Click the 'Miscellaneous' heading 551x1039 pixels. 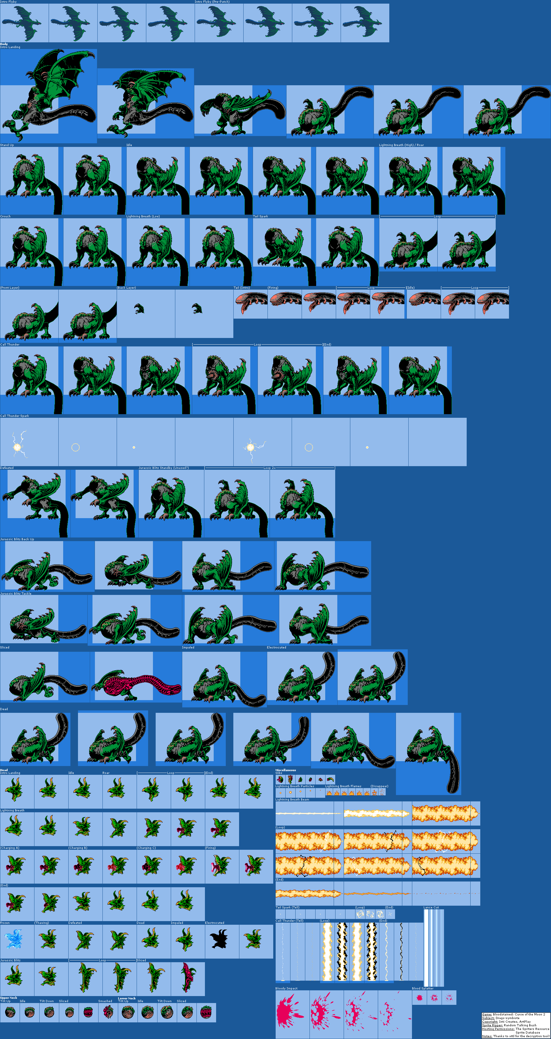pyautogui.click(x=286, y=770)
